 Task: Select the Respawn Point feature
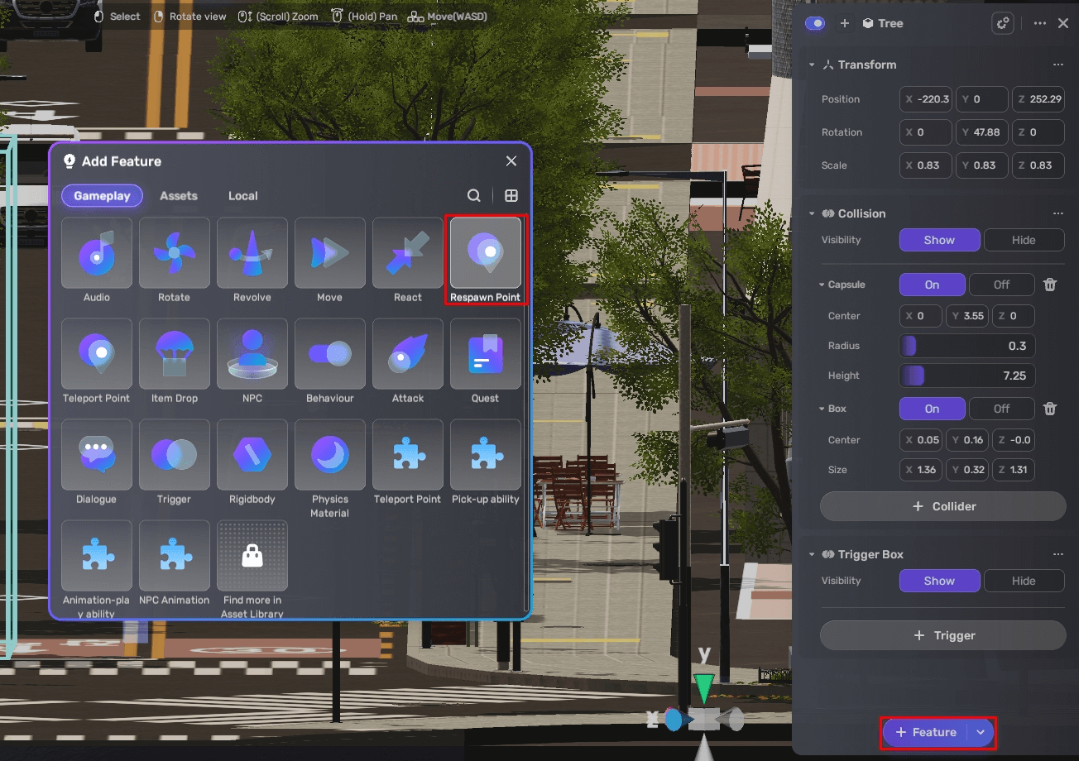(485, 260)
